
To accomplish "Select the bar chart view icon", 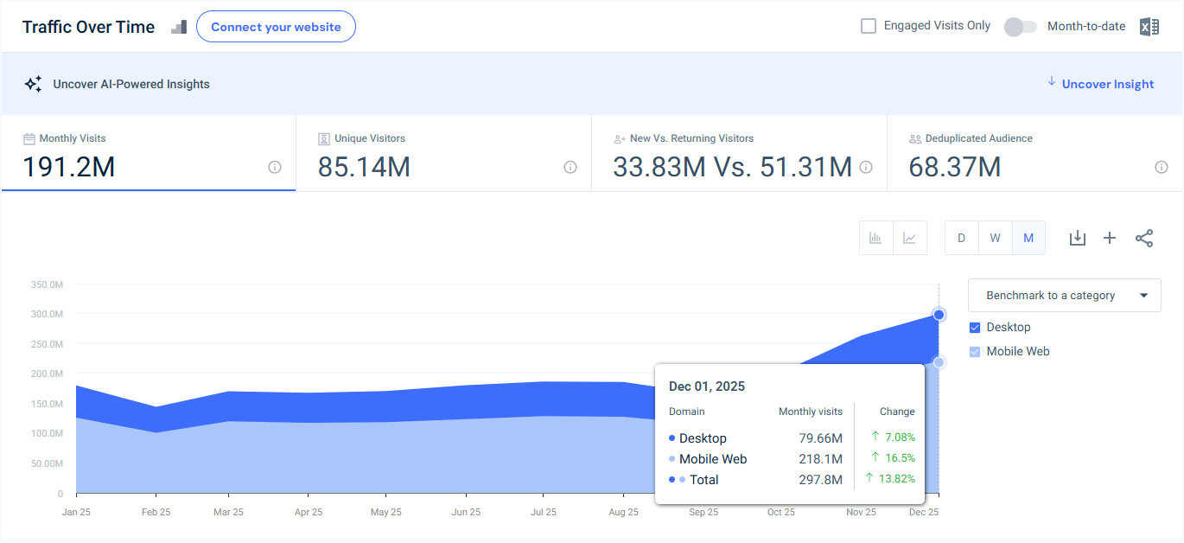I will (875, 237).
